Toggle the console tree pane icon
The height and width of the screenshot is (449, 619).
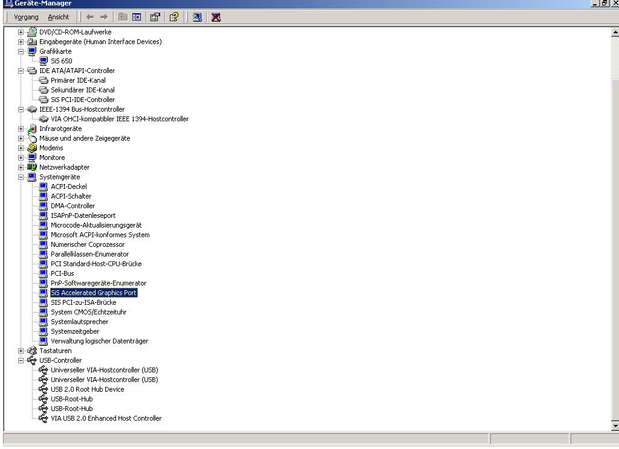click(x=137, y=17)
